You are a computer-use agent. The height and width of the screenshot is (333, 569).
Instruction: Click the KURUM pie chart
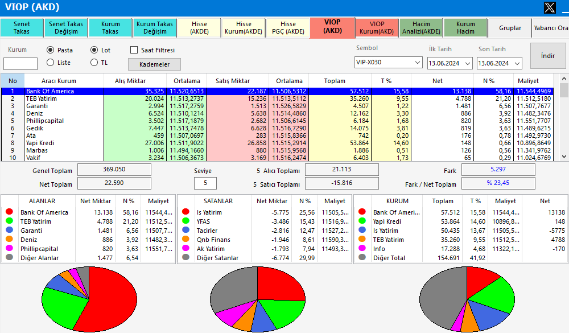click(467, 299)
